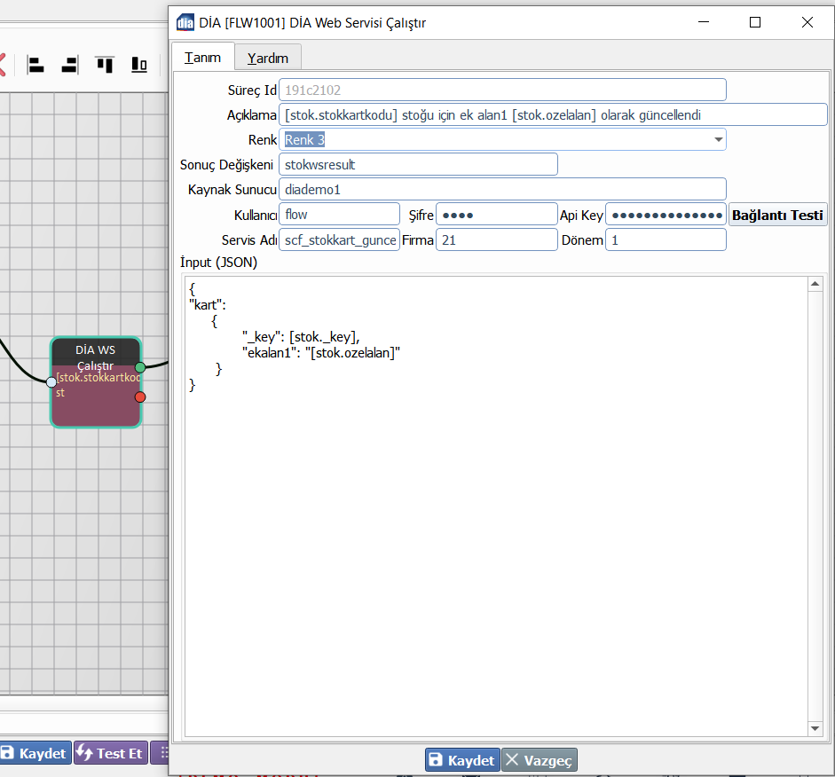Click the align right edges toolbar icon
The width and height of the screenshot is (835, 777).
tap(69, 64)
